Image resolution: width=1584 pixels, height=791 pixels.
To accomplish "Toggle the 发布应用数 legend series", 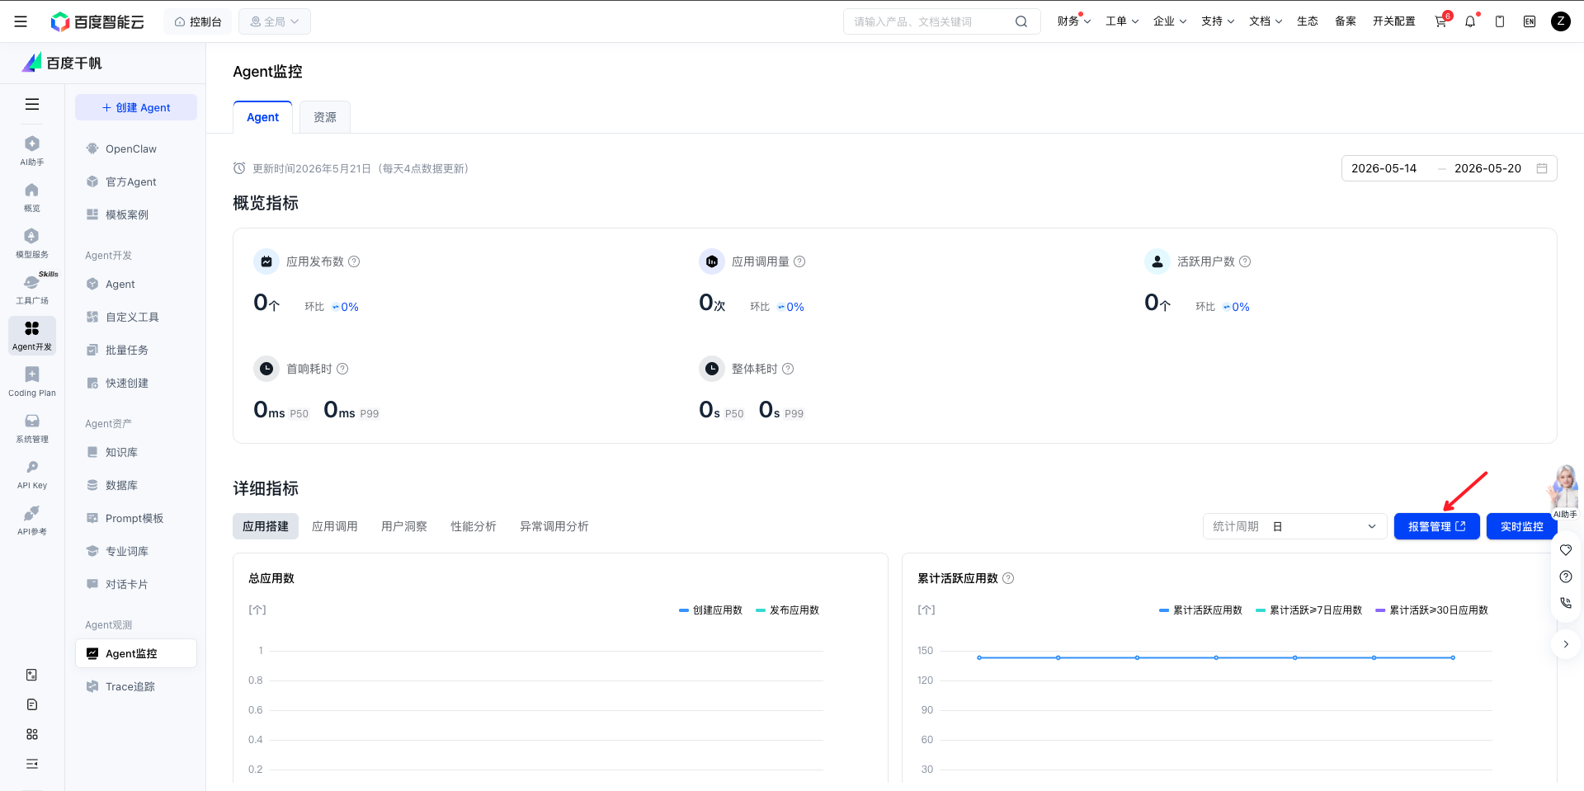I will coord(787,610).
